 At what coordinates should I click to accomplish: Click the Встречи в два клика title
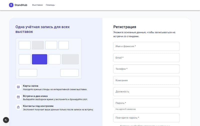point(35,96)
